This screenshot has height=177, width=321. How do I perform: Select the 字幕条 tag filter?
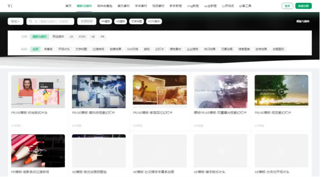click(x=48, y=49)
